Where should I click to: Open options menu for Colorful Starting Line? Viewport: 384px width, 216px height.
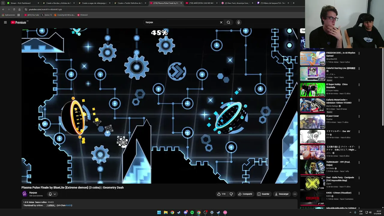[x=359, y=68]
